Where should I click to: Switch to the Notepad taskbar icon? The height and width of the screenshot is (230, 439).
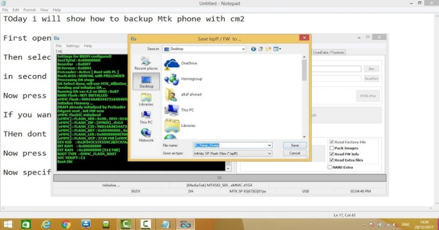click(x=166, y=224)
